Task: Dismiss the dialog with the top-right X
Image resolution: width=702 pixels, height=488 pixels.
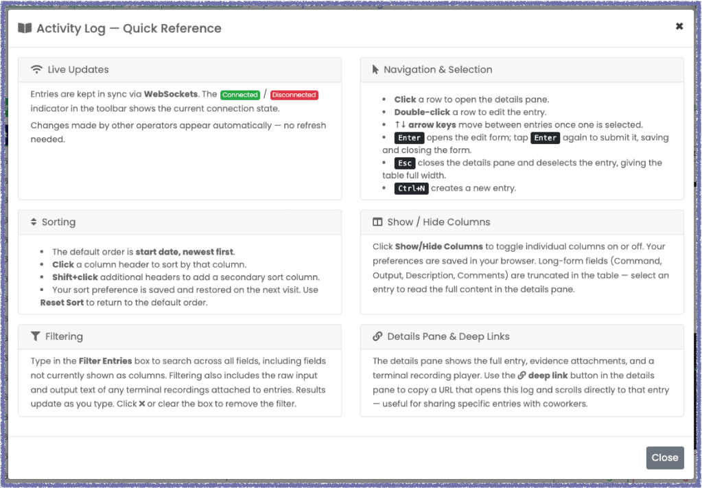Action: pos(679,26)
